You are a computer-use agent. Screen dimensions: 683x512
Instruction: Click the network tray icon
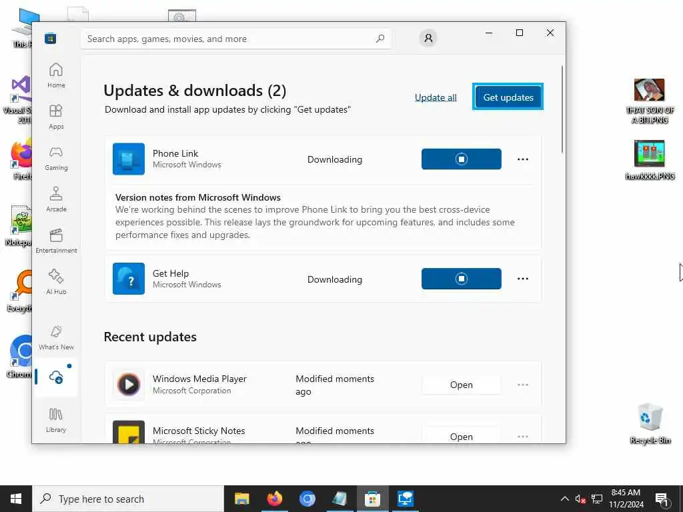pos(597,499)
